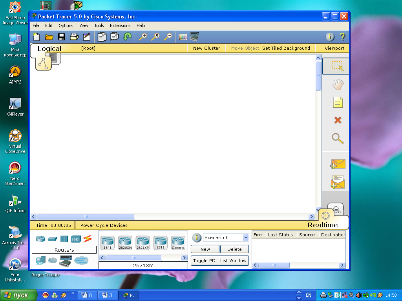Click the Viewport button
The height and width of the screenshot is (301, 402).
[x=334, y=48]
